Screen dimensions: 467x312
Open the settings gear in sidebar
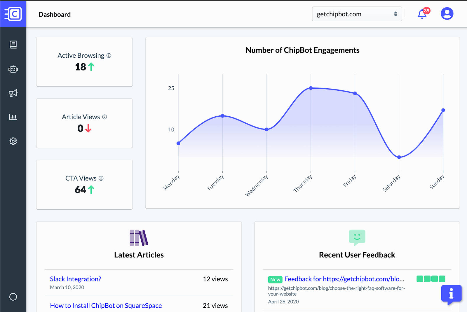click(x=13, y=141)
